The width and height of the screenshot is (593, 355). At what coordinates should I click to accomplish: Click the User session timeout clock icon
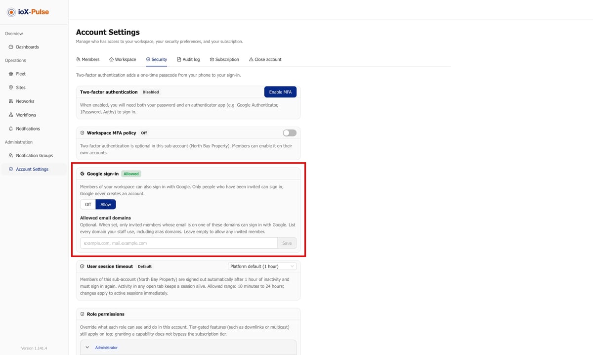(82, 266)
